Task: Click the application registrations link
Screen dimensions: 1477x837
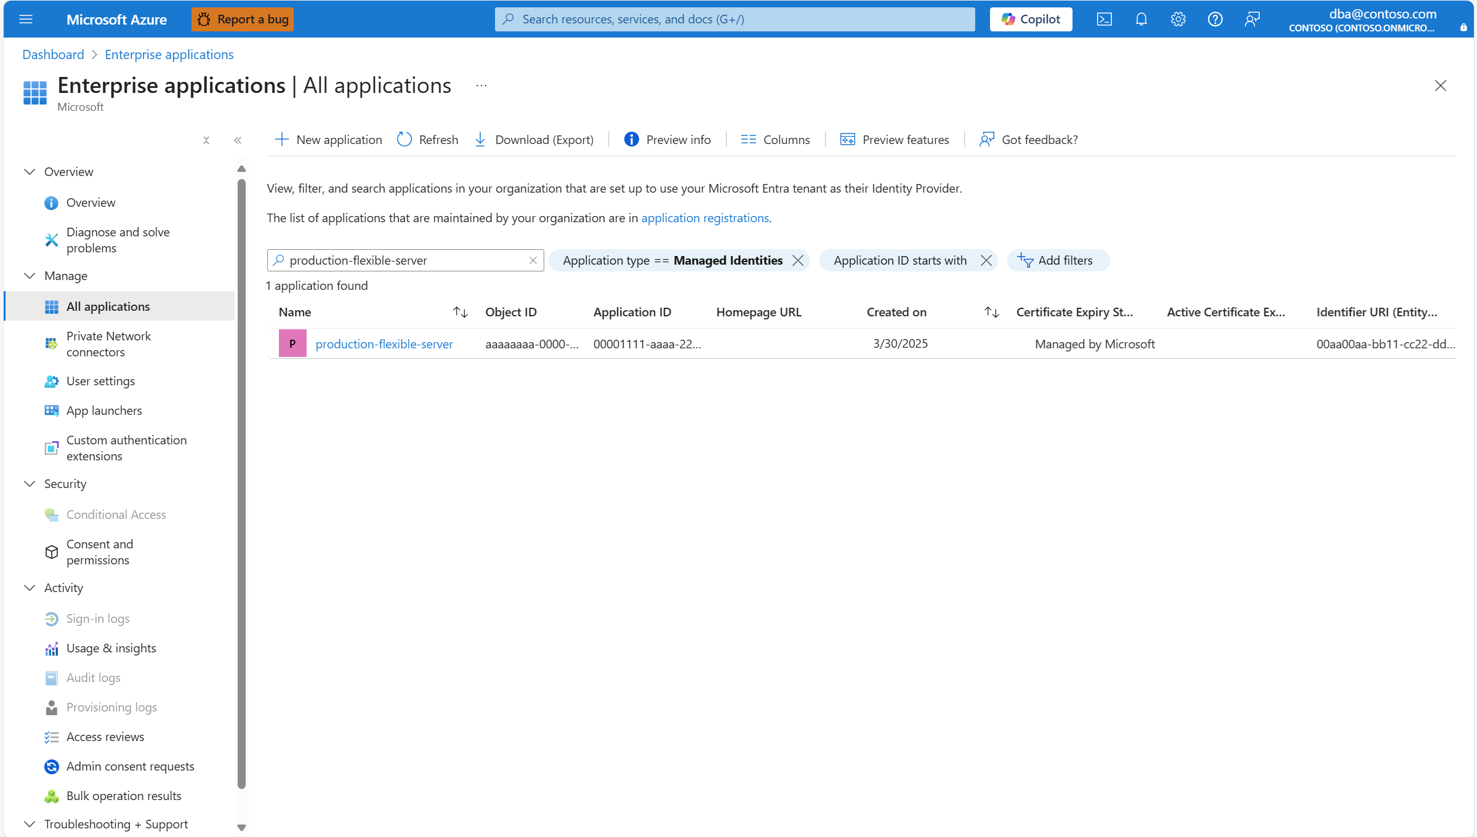Action: click(x=705, y=218)
